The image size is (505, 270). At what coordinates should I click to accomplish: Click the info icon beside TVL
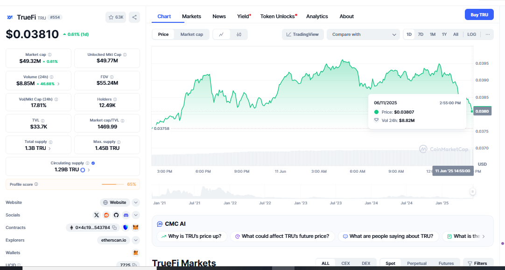pos(42,121)
